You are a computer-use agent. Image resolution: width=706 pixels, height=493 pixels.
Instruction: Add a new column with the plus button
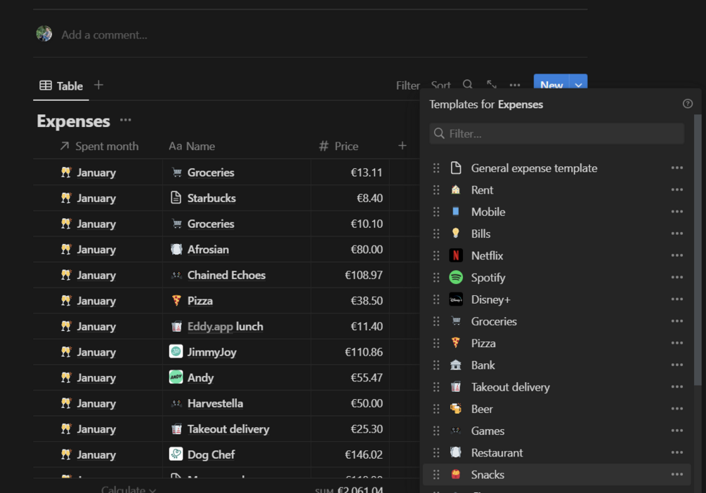coord(402,146)
